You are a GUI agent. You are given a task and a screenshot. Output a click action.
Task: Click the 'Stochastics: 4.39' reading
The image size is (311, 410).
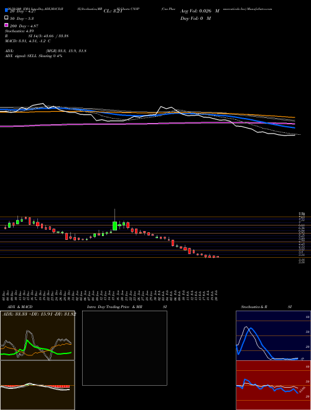point(19,31)
